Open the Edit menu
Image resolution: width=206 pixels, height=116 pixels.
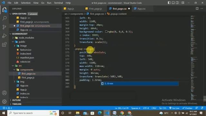(16, 3)
